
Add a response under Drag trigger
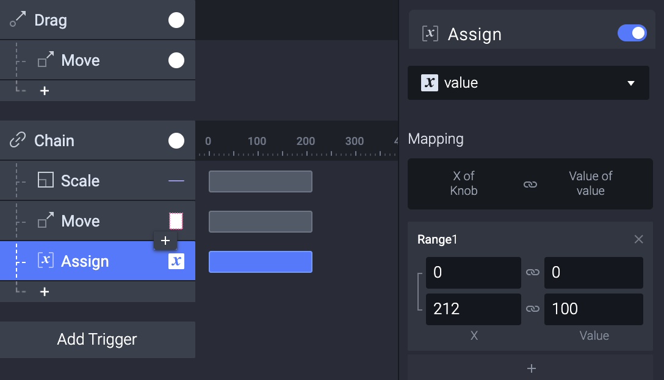(x=45, y=91)
